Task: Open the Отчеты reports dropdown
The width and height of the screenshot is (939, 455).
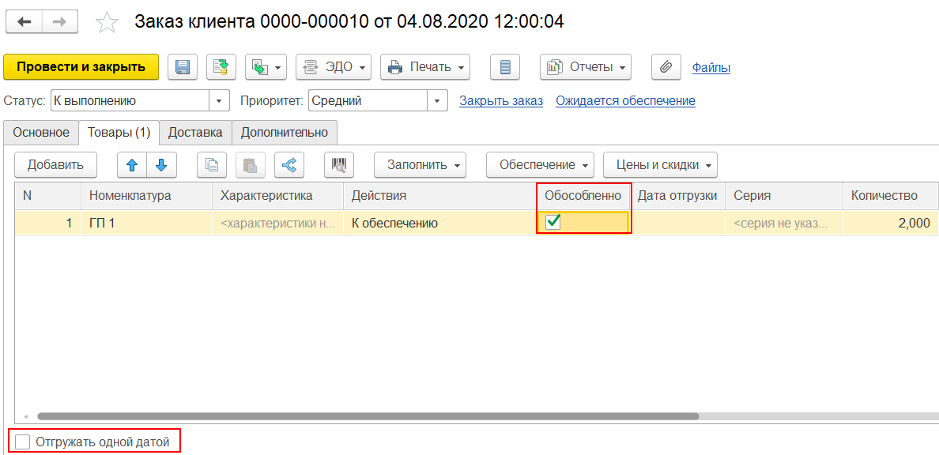Action: (586, 67)
